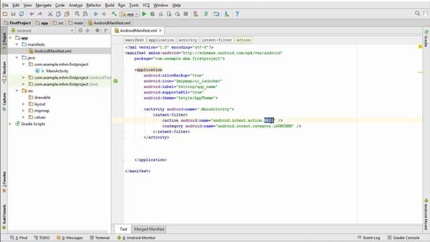Click the Redo arrow icon
This screenshot has width=430, height=242.
(x=40, y=13)
